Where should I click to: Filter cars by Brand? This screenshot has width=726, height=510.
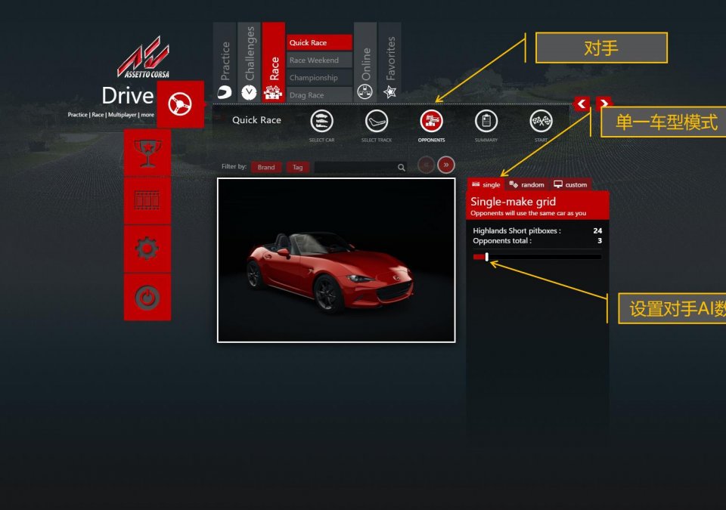(266, 167)
